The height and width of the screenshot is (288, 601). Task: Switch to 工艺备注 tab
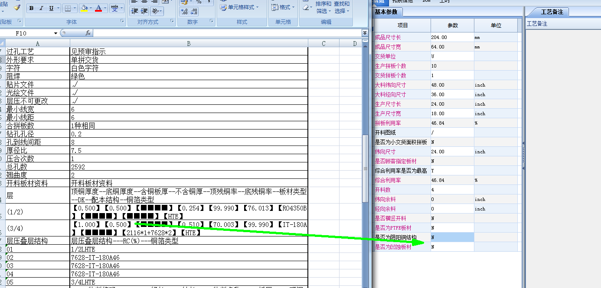[550, 12]
